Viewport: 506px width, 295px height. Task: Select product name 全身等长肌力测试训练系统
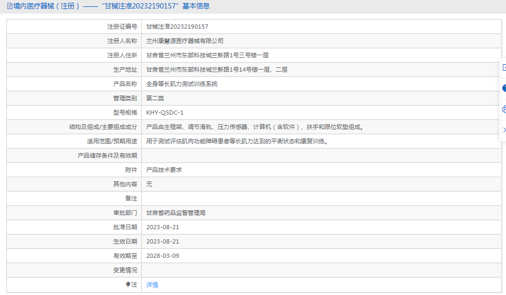pos(182,84)
